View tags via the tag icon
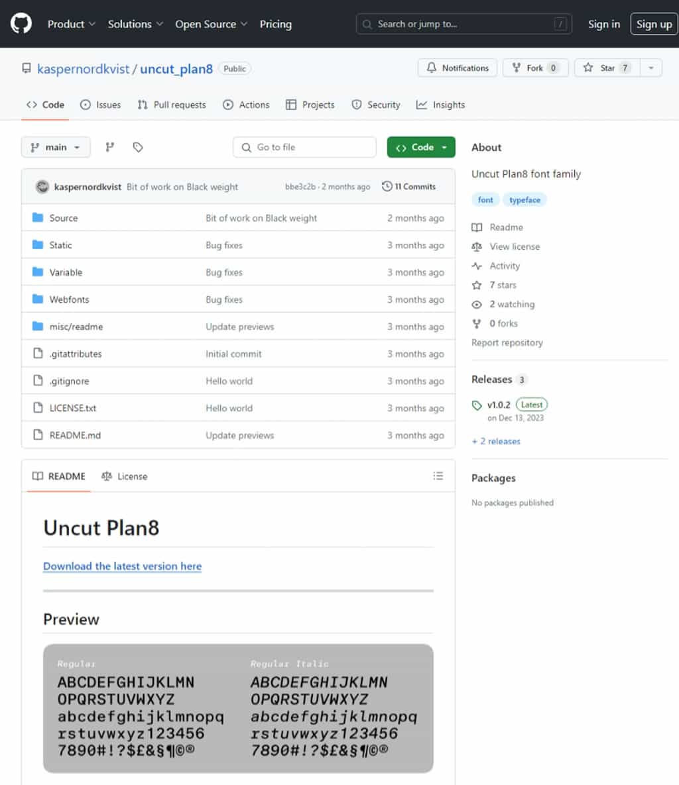 [x=138, y=146]
